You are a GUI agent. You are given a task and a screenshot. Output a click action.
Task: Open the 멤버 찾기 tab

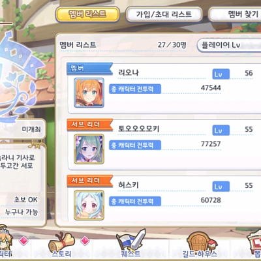point(235,14)
